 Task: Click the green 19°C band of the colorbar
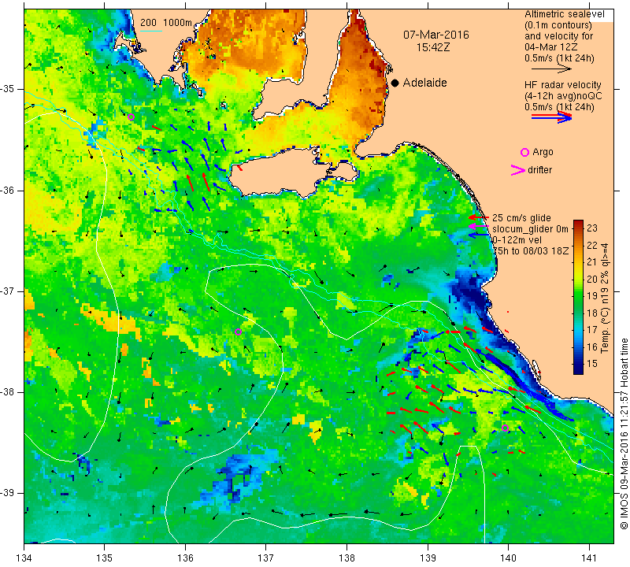(x=578, y=295)
